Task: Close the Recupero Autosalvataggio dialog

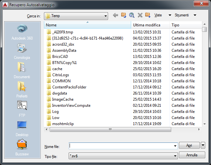Action: pos(201,3)
